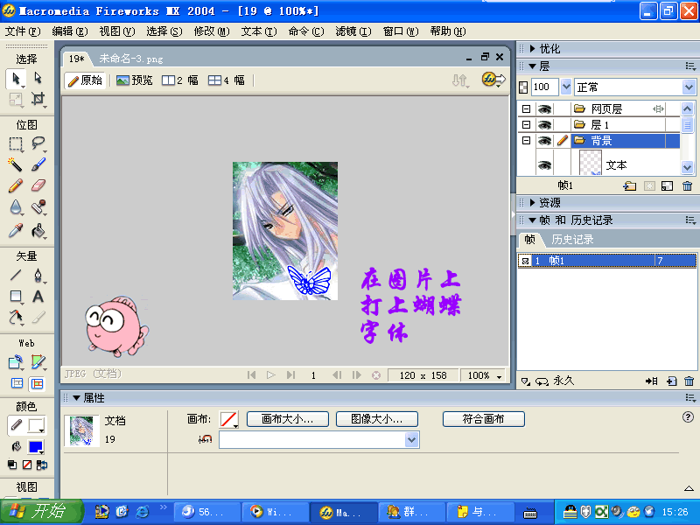This screenshot has width=700, height=525.
Task: Toggle Show Slices and Hotspots
Action: tap(38, 383)
